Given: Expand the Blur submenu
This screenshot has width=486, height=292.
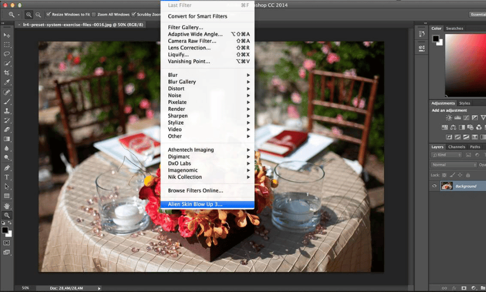Looking at the screenshot, I should (x=208, y=75).
